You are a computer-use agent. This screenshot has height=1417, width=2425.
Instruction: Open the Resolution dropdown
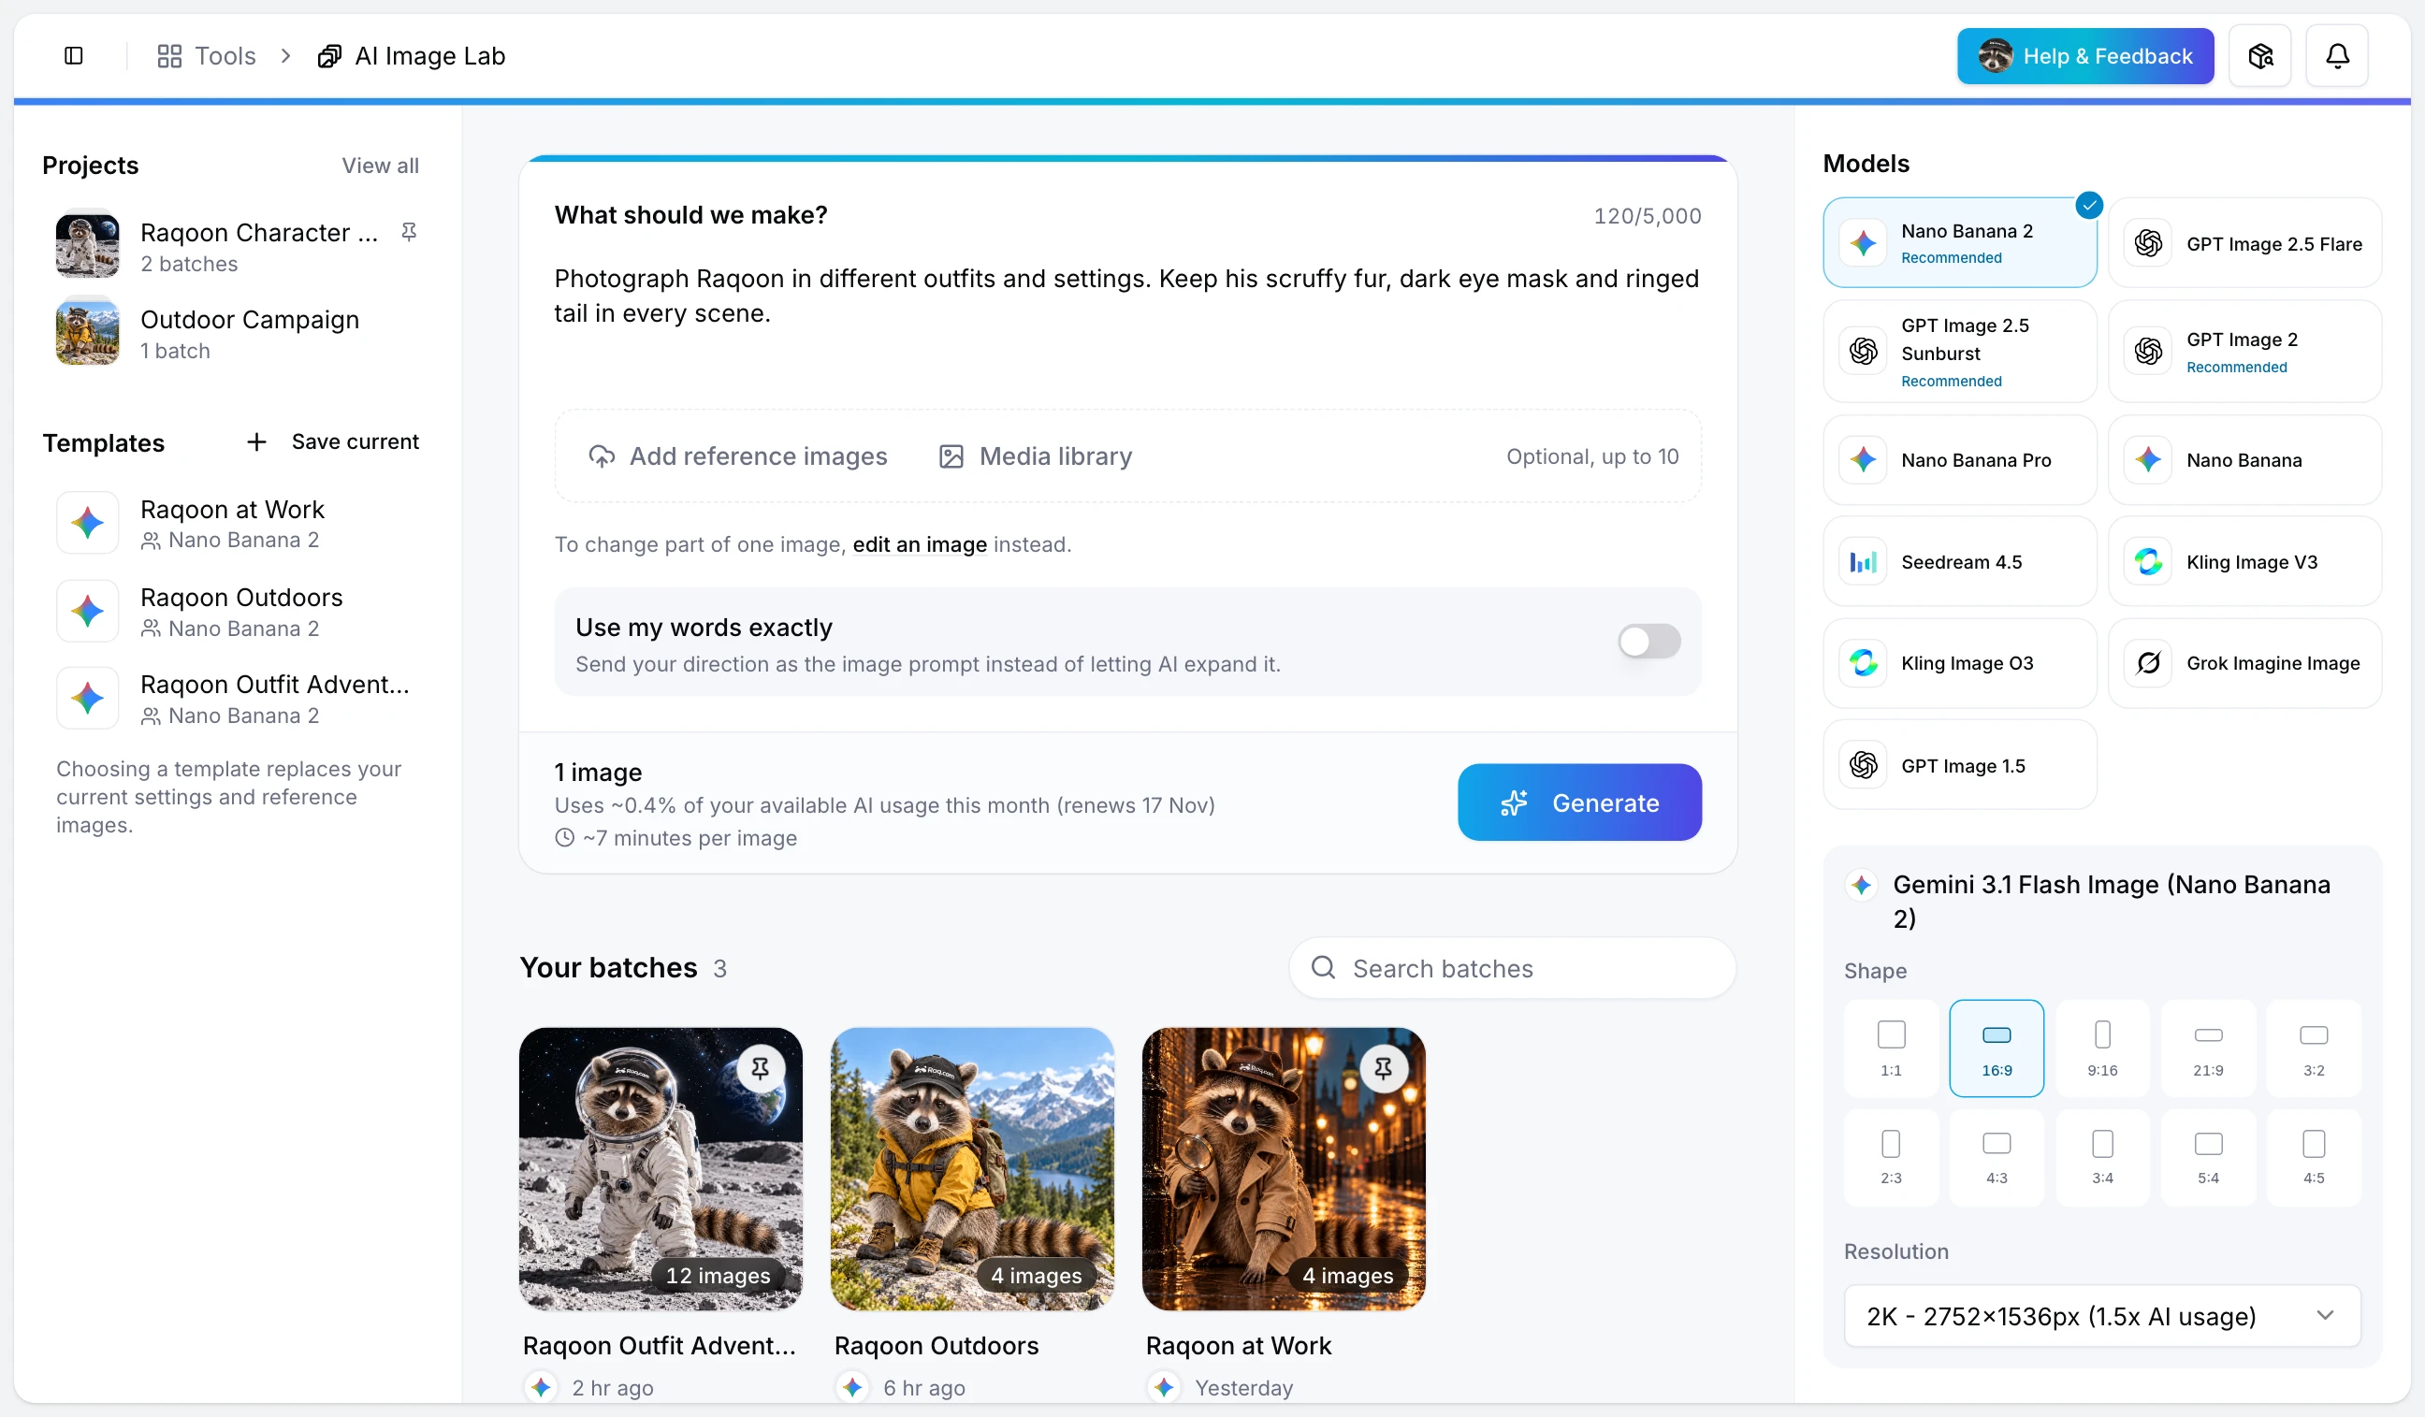[x=2101, y=1316]
